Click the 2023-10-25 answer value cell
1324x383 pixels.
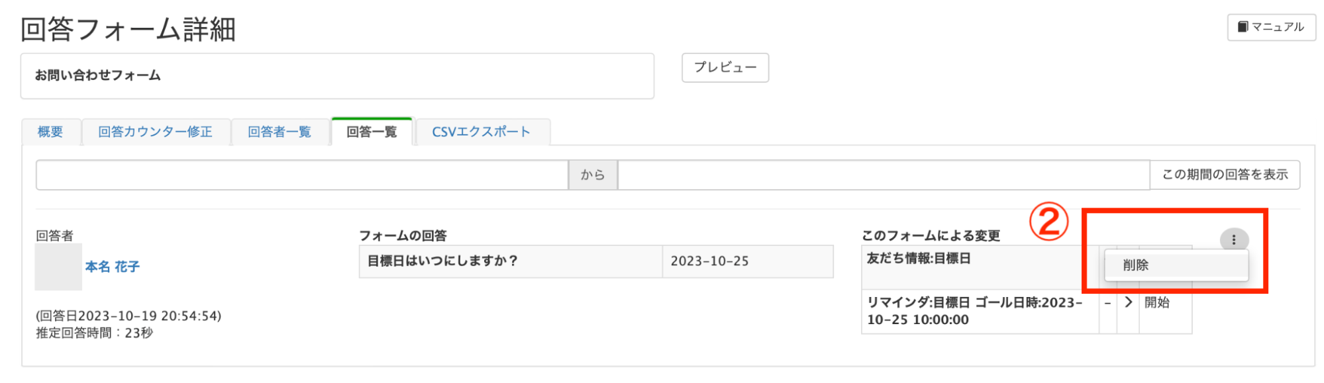[747, 261]
